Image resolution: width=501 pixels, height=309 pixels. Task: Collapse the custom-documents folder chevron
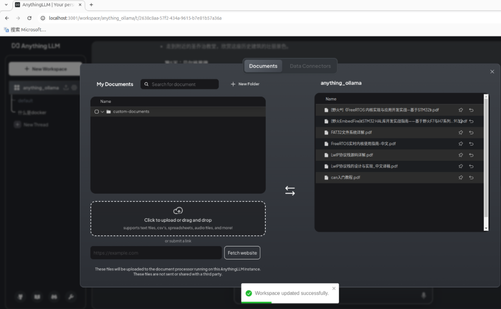click(x=103, y=112)
